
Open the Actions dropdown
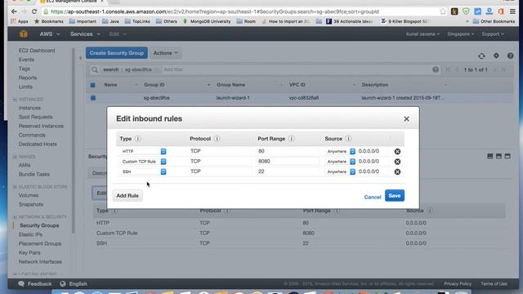coord(165,53)
